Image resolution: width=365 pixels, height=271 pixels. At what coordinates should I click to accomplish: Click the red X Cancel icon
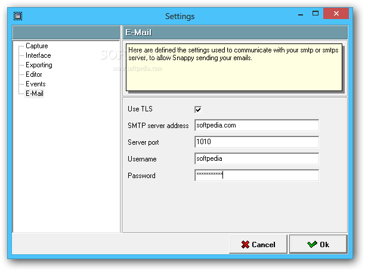point(245,245)
